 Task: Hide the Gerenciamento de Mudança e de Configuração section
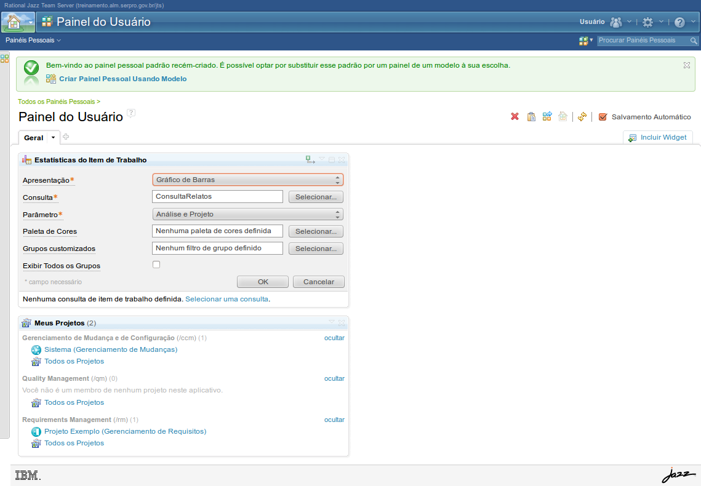[x=334, y=338]
